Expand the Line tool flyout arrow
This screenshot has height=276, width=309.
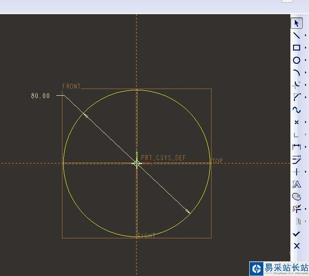[305, 35]
